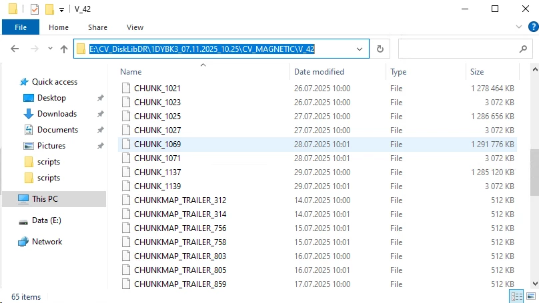Select the CHUNKMAP_TRAILER_314 file

coord(317,214)
